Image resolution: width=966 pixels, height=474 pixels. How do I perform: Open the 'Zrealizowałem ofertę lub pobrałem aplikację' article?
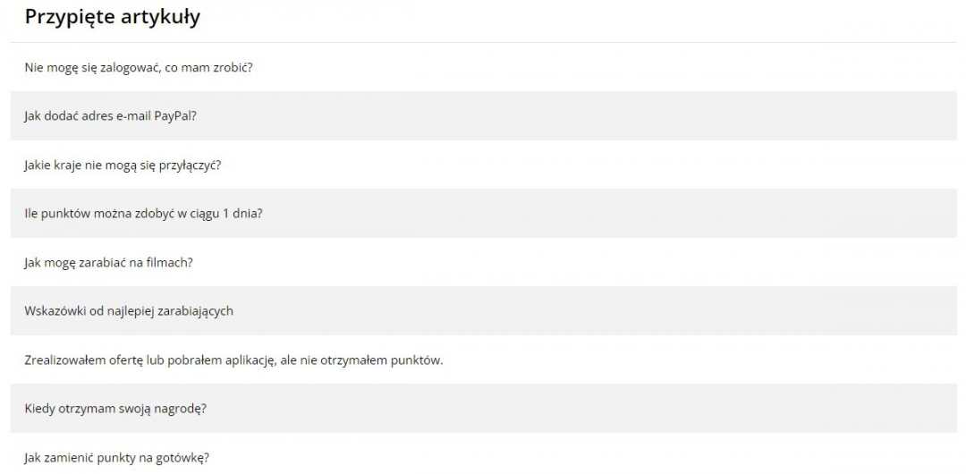pyautogui.click(x=233, y=360)
